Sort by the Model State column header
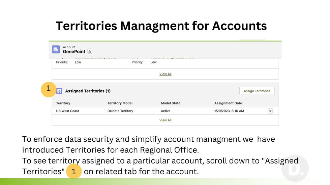The height and width of the screenshot is (185, 330). [x=171, y=103]
